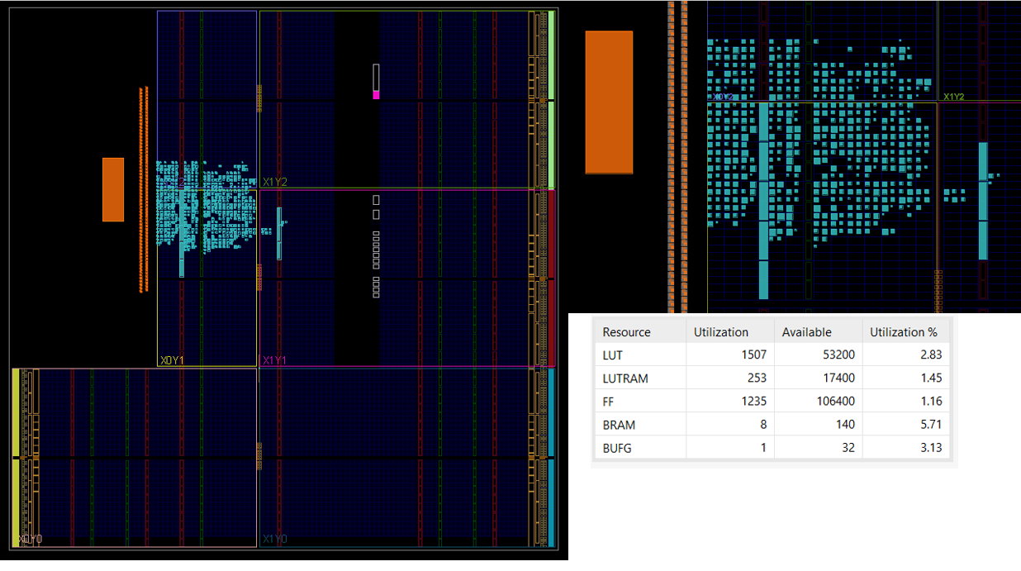
Task: Select the pink placed cell at the top
Action: pyautogui.click(x=376, y=95)
